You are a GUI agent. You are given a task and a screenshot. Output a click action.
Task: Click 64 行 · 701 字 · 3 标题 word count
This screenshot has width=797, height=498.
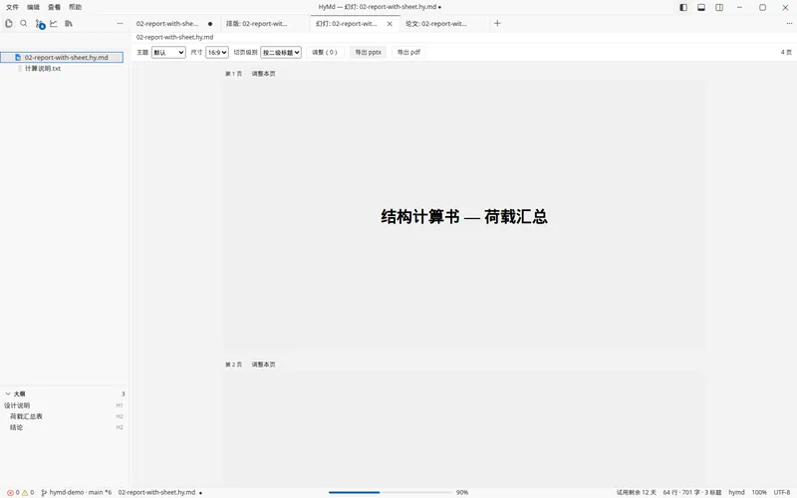tap(691, 492)
